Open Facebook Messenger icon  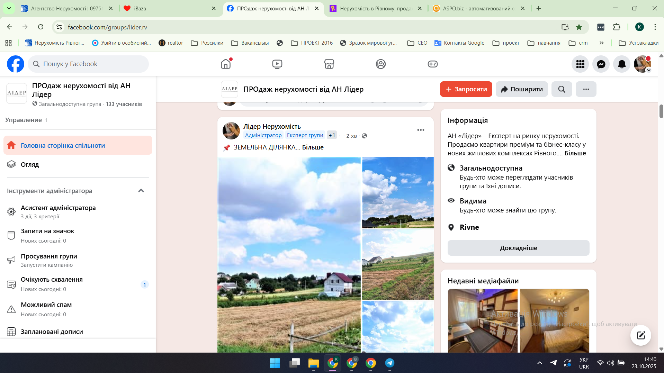[x=601, y=64]
